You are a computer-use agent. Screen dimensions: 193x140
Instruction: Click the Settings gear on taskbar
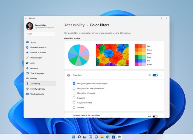[119, 137]
